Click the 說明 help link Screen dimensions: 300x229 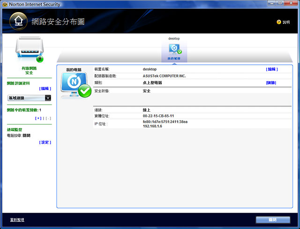(286, 22)
